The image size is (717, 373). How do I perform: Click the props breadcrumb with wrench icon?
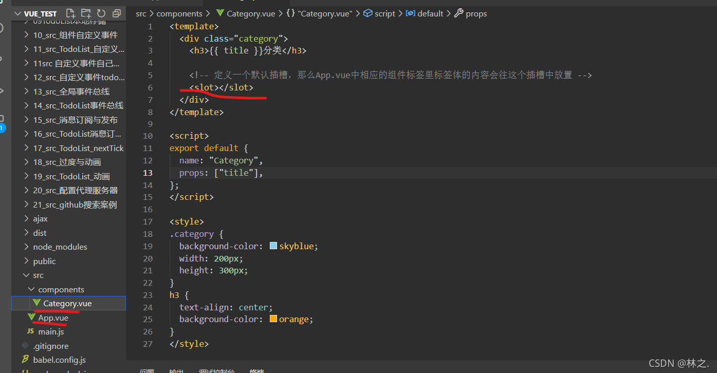tap(470, 14)
